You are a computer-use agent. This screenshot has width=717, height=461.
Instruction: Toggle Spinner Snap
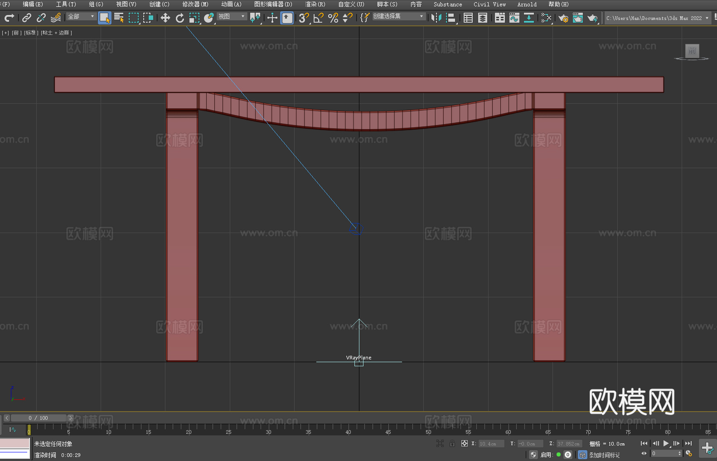348,18
